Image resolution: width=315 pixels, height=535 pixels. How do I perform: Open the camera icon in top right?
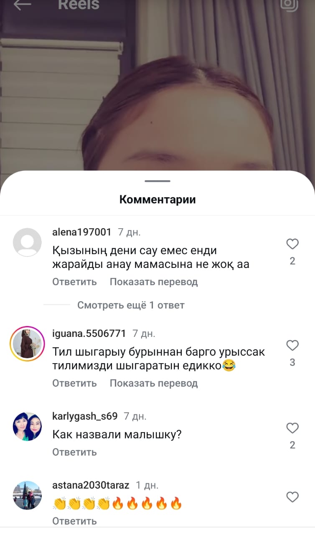289,4
